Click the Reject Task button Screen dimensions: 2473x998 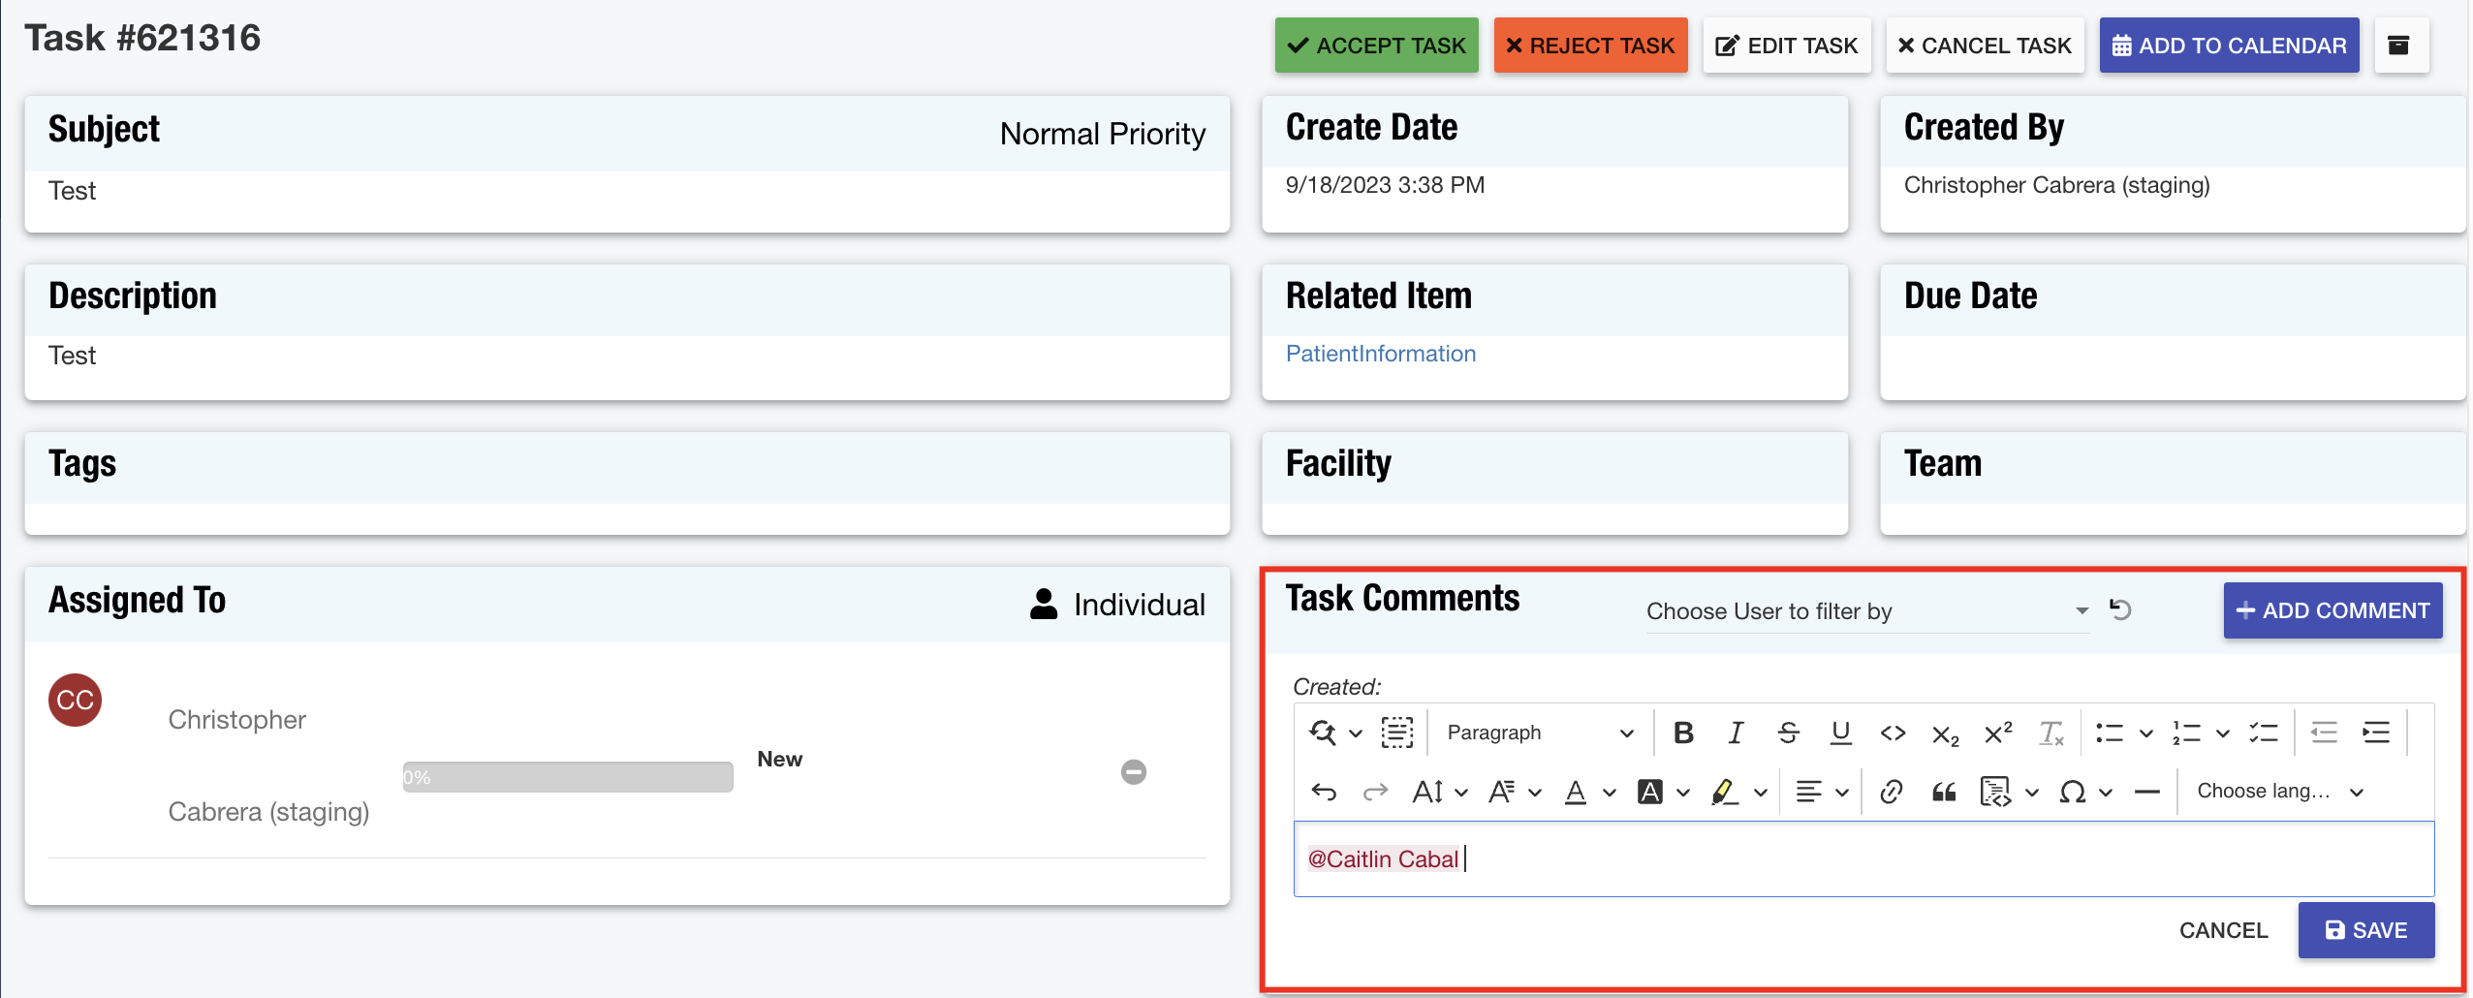(x=1590, y=46)
